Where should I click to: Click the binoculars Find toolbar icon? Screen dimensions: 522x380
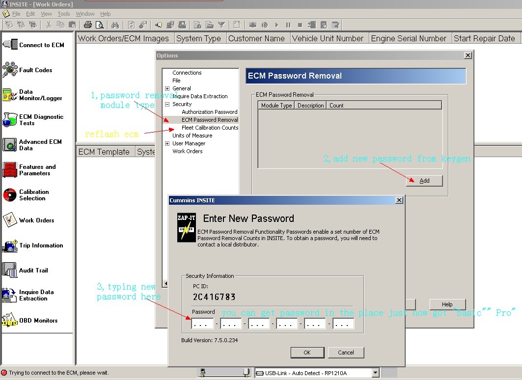tap(115, 25)
